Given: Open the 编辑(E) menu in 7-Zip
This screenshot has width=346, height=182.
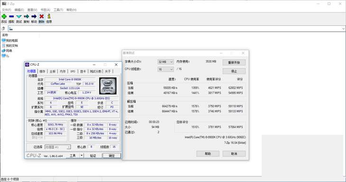Looking at the screenshot, I should coord(19,10).
